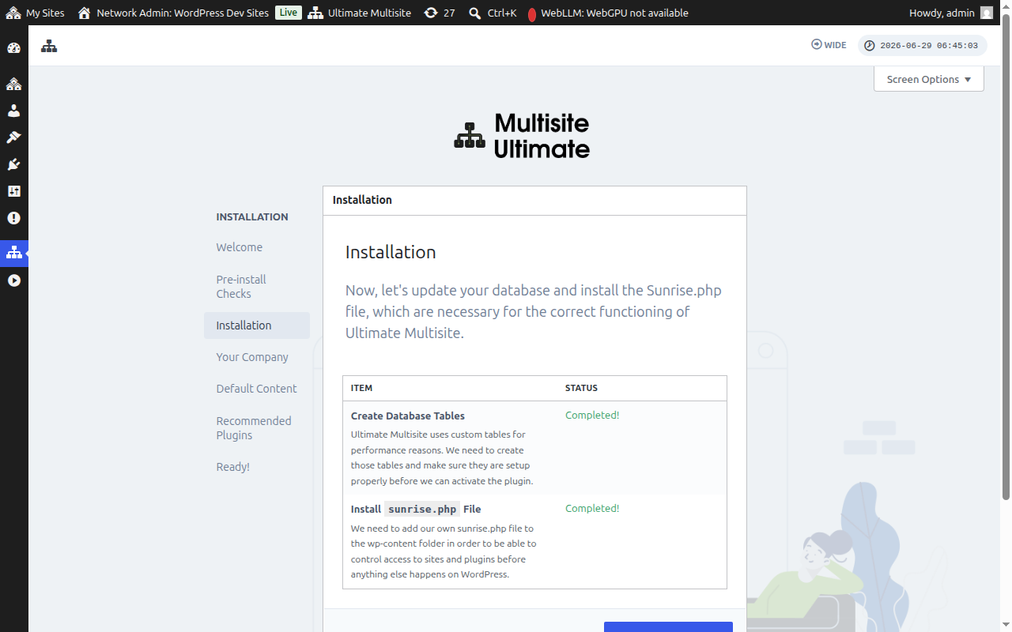Viewport: 1012px width, 632px height.
Task: Click the Create Database Tables item title
Action: (x=408, y=416)
